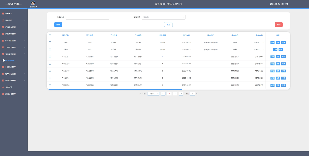
Task: Expand the 系统管理 chevron
Action: tap(24, 87)
